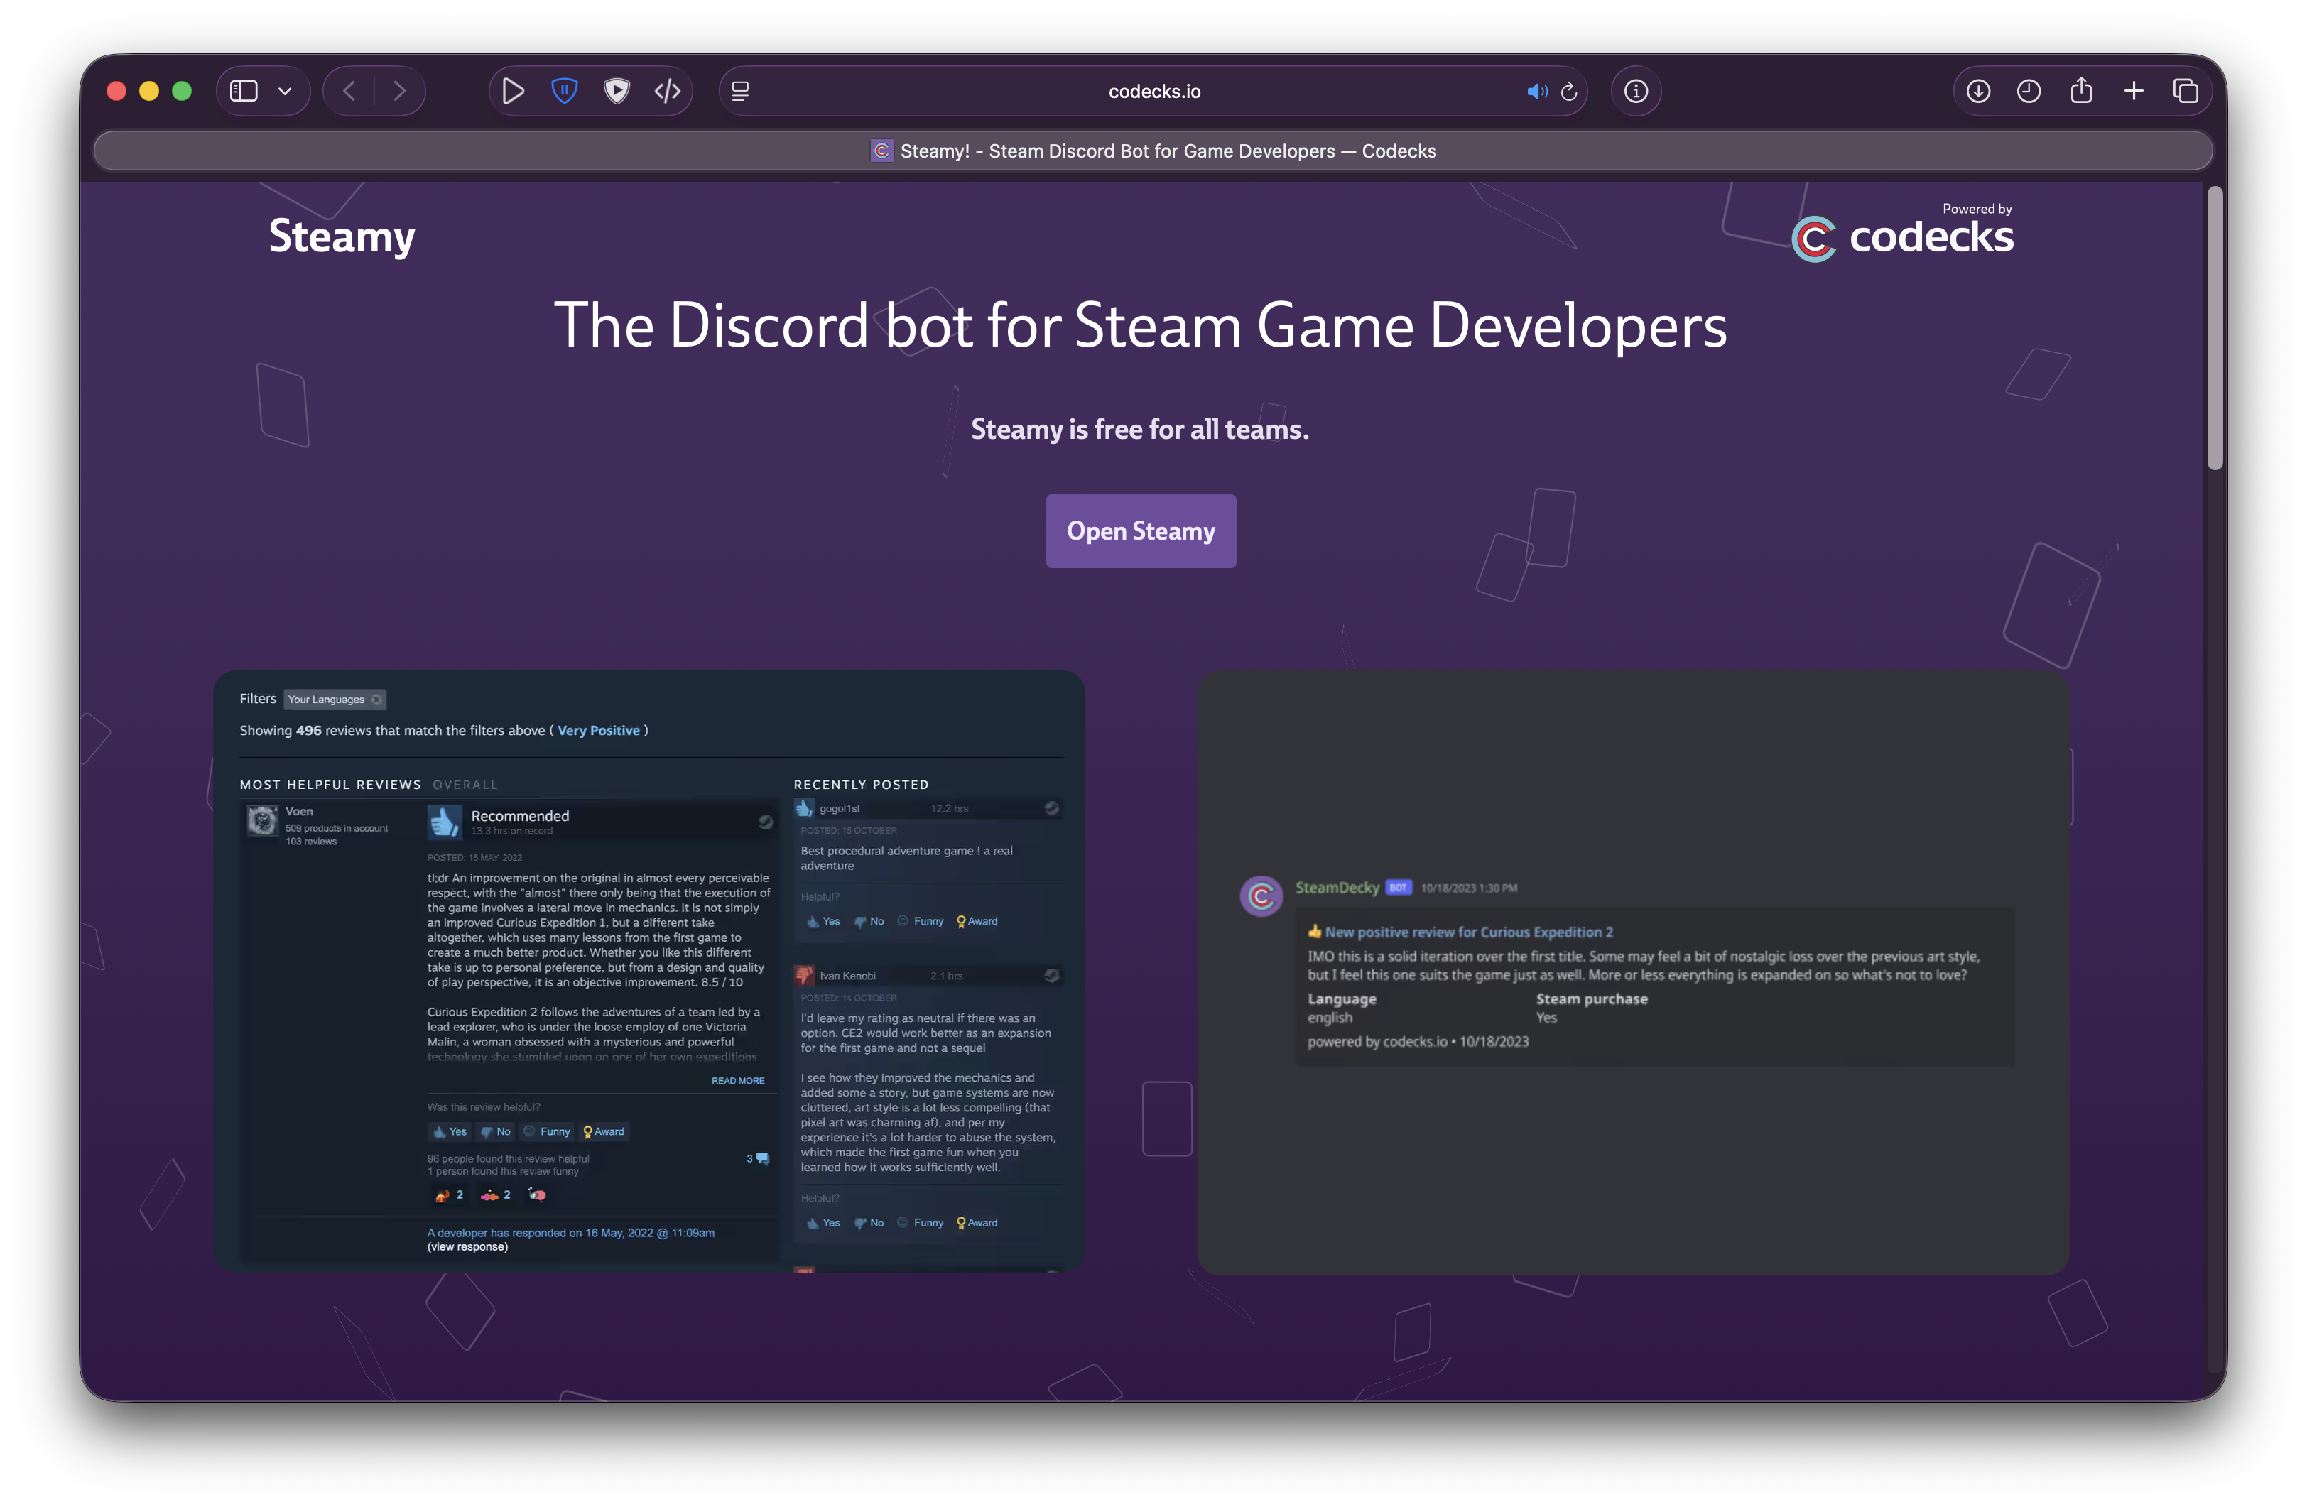
Task: Click the text "Steamy is free for all teams."
Action: (1140, 430)
